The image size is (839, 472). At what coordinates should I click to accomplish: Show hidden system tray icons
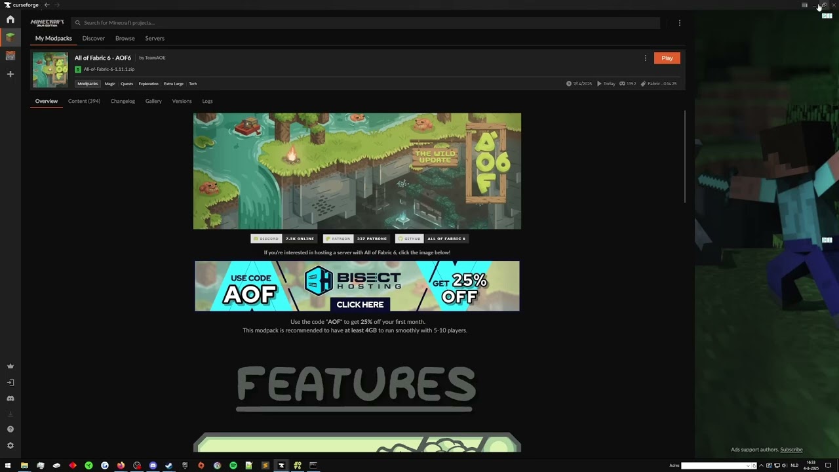[x=761, y=465]
